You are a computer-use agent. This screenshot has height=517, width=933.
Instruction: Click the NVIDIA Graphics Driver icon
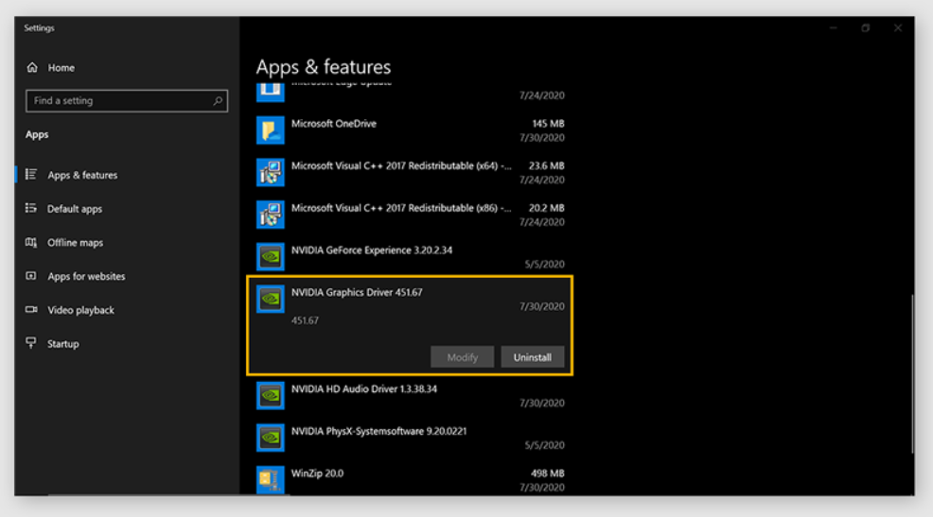(x=270, y=299)
